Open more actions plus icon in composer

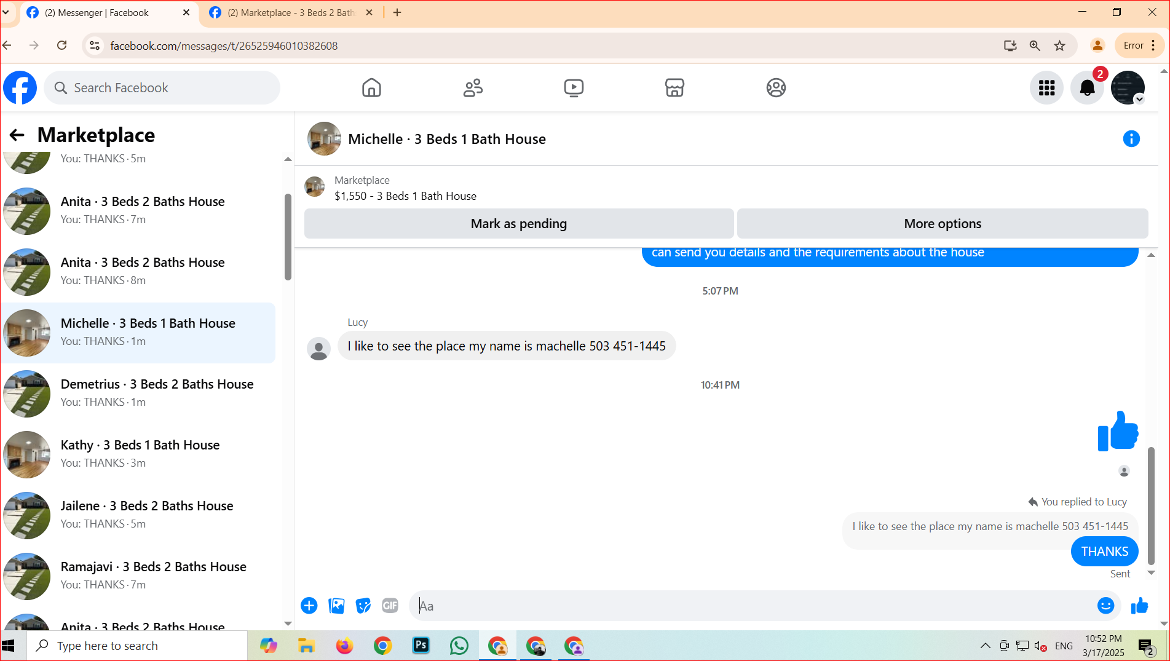(x=309, y=606)
